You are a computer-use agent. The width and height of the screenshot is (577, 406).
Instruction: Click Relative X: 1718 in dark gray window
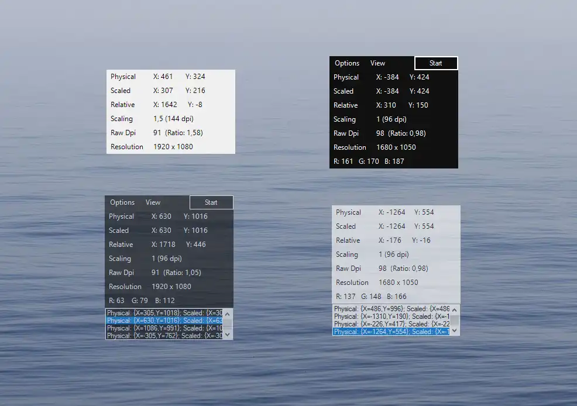point(163,245)
